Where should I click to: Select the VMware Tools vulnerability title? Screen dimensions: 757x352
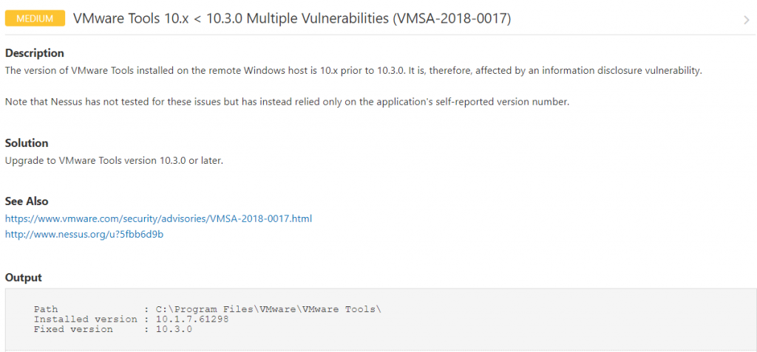tap(292, 18)
